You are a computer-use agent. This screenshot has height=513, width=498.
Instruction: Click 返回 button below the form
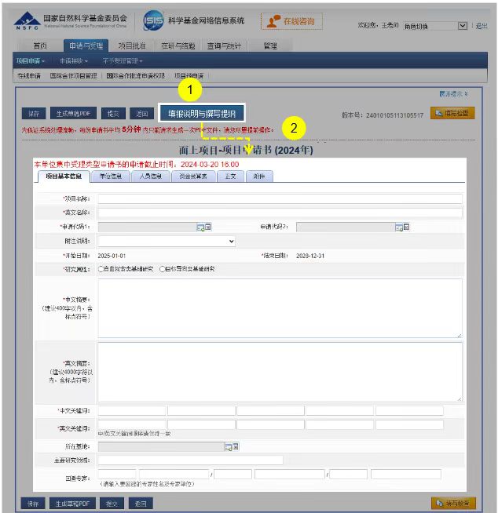(x=141, y=504)
